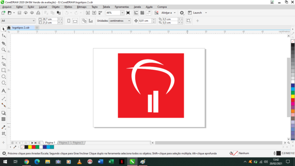
Task: Toggle the show grid button
Action: click(143, 13)
